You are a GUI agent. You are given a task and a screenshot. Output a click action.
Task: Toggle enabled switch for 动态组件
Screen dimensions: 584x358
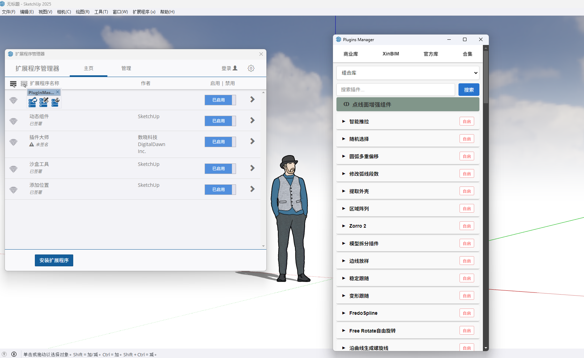pos(220,121)
